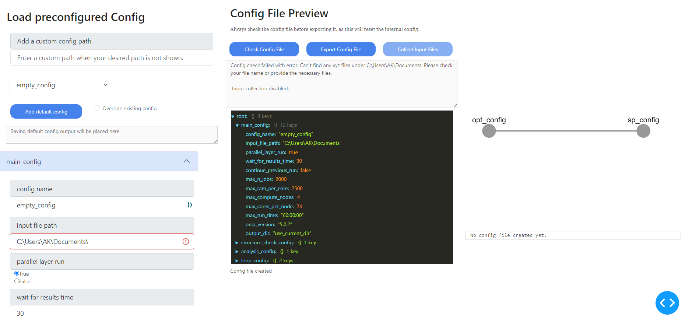
Task: Click the wait_for_results_time value 30
Action: (299, 161)
